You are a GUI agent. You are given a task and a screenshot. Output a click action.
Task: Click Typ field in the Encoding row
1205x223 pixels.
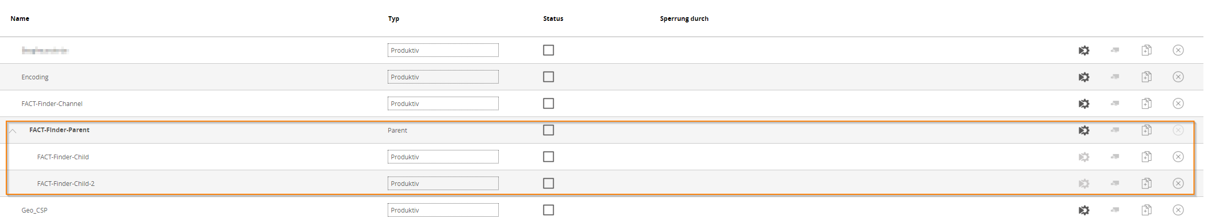(x=443, y=77)
